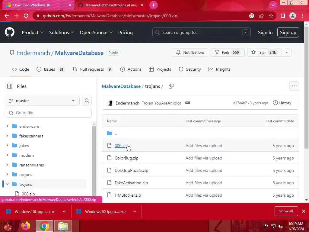Close the Download Windows 10 tab
309x232 pixels.
click(70, 5)
